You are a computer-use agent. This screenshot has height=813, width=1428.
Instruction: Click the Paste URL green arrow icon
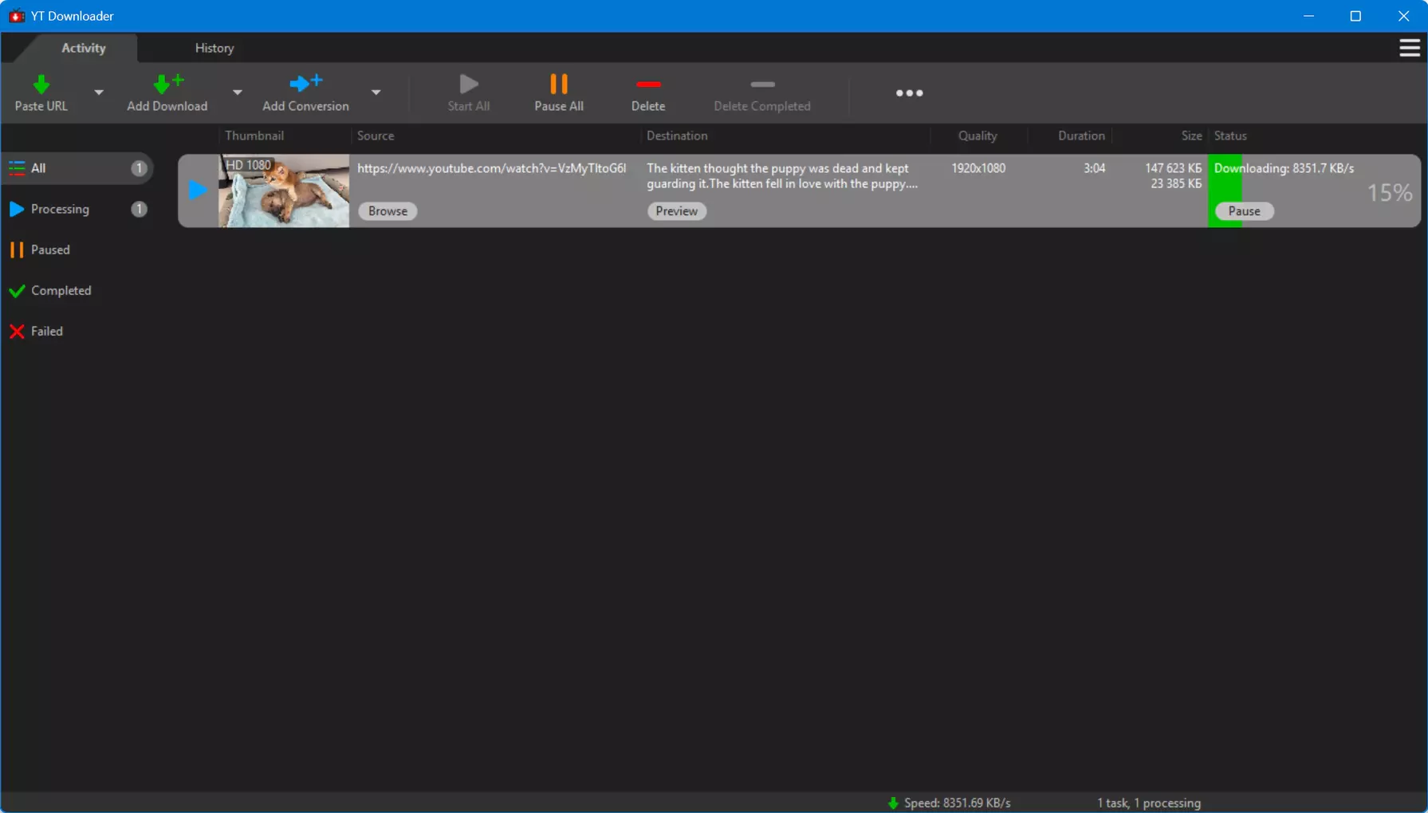click(41, 84)
